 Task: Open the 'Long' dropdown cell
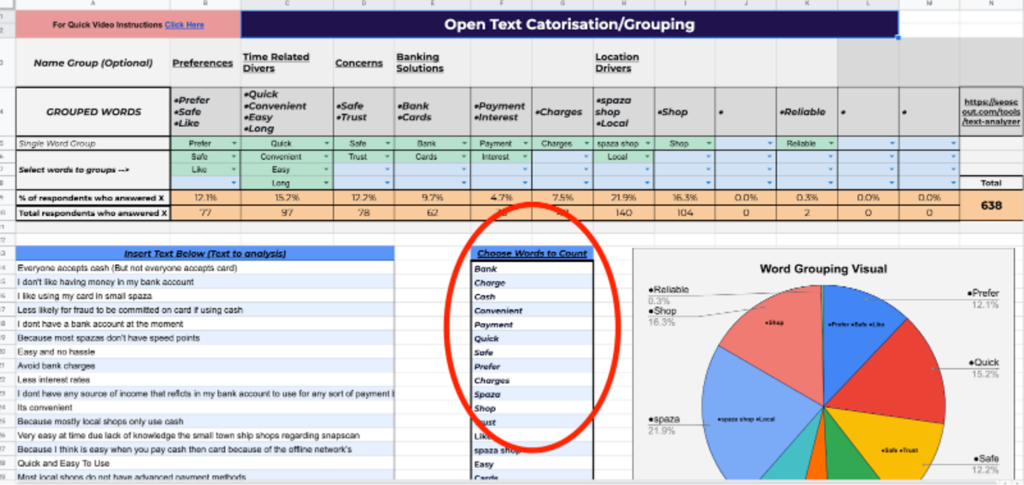(287, 183)
